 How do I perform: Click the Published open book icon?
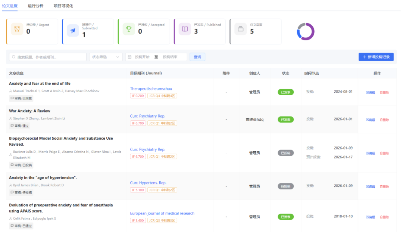point(185,30)
